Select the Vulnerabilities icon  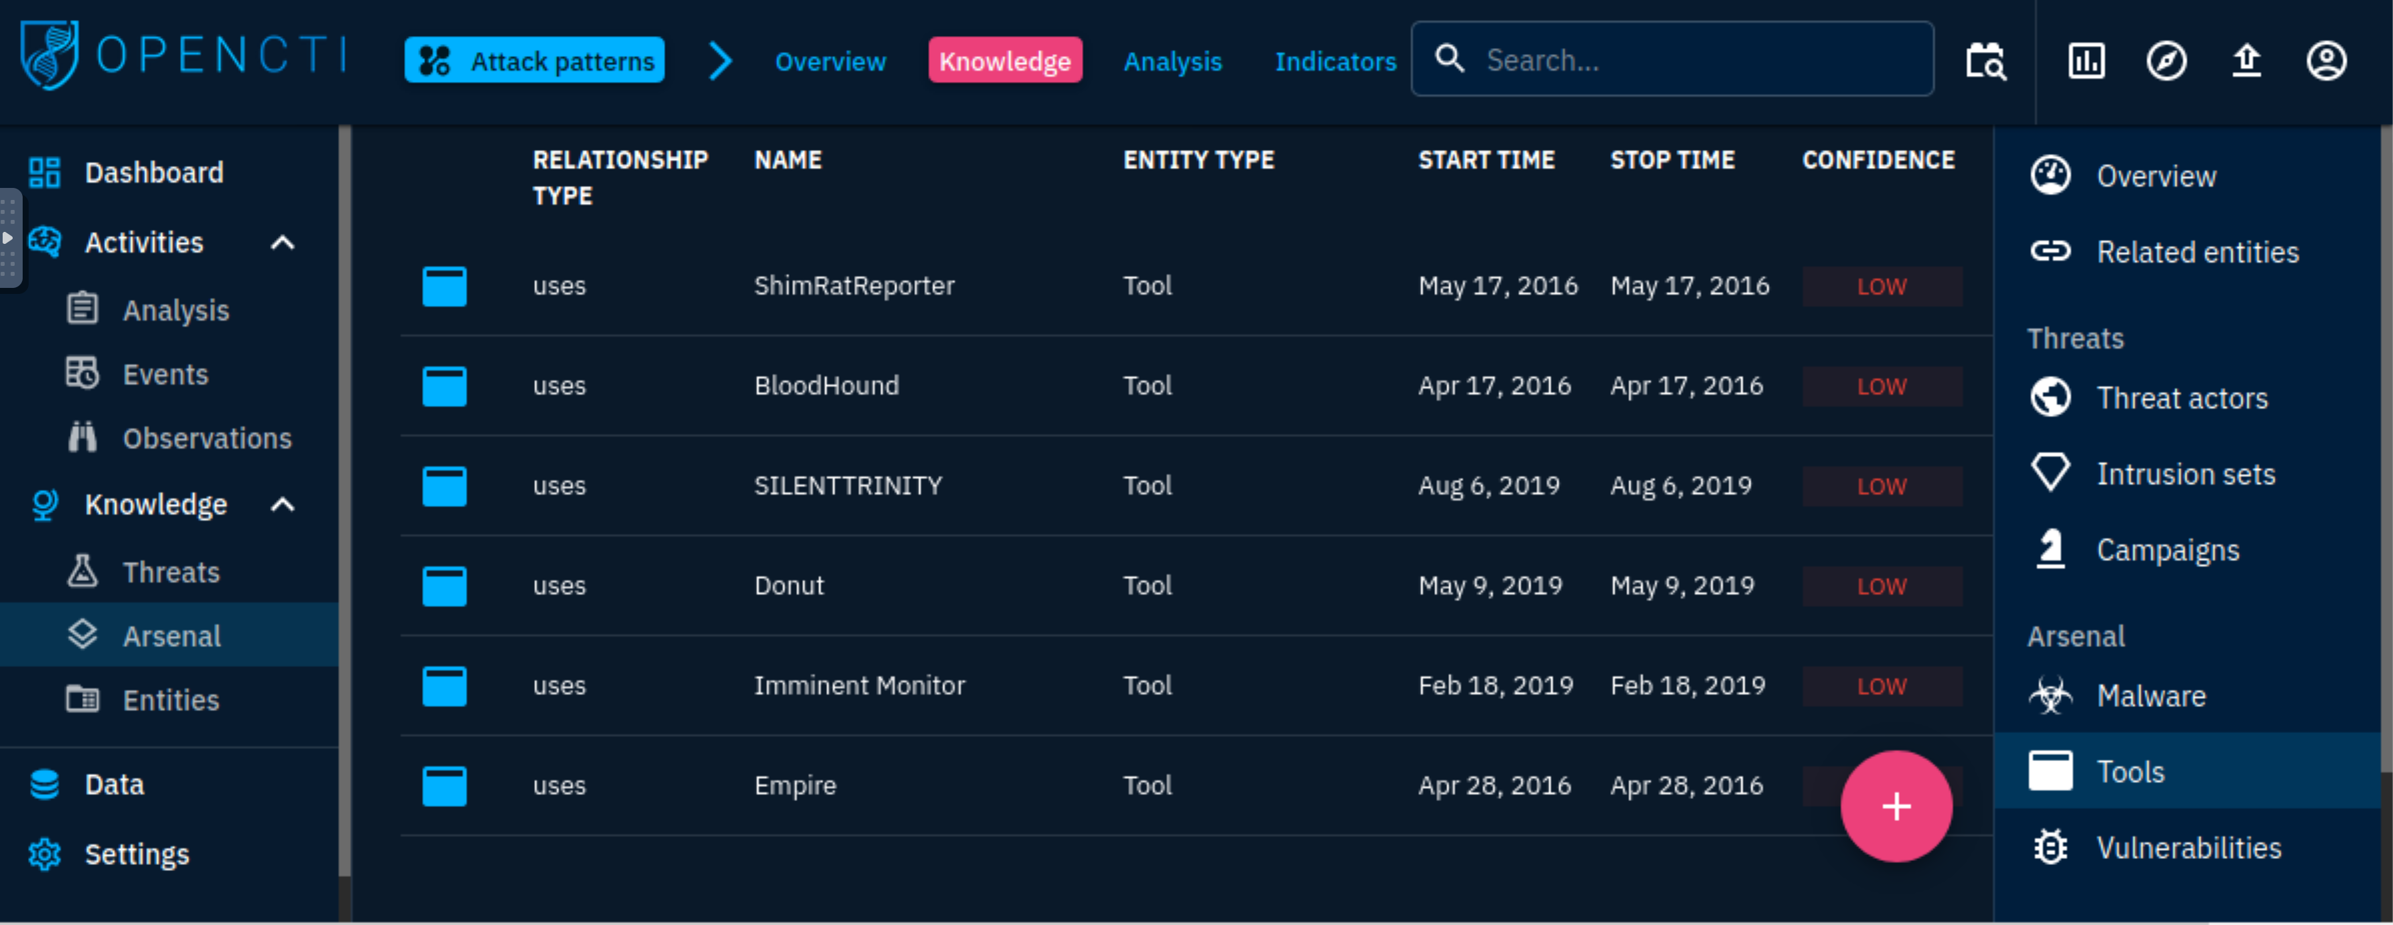[x=2050, y=847]
